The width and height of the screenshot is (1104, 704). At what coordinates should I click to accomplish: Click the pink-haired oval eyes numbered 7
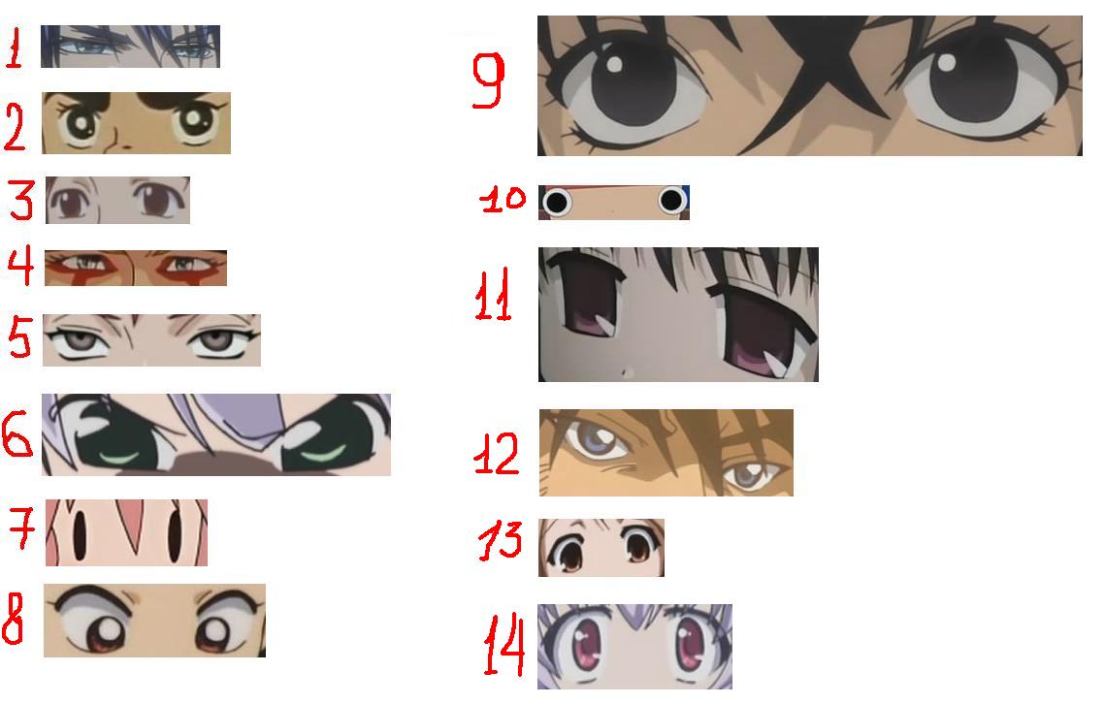click(127, 532)
